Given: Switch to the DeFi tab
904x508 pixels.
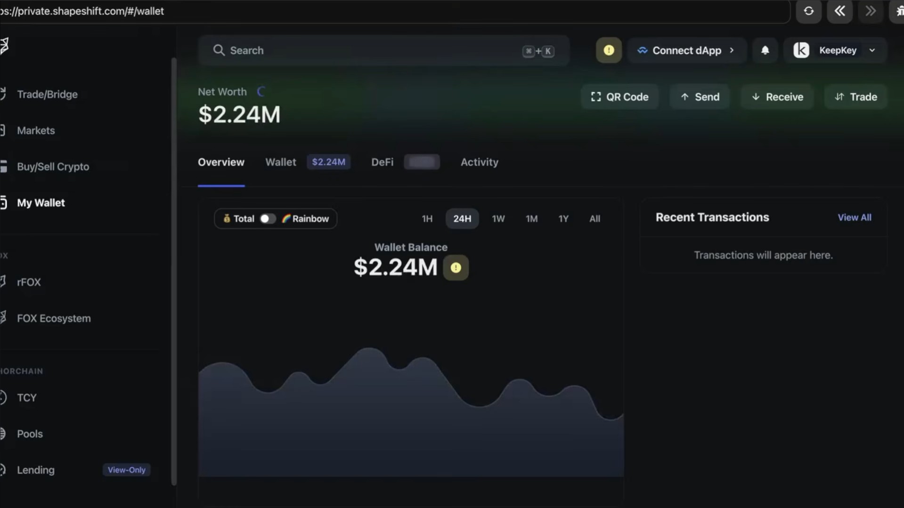Looking at the screenshot, I should tap(382, 162).
